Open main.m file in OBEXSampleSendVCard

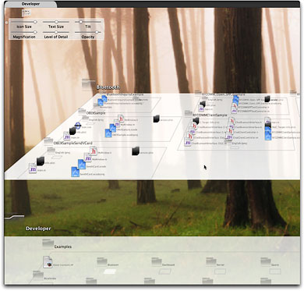(x=33, y=169)
